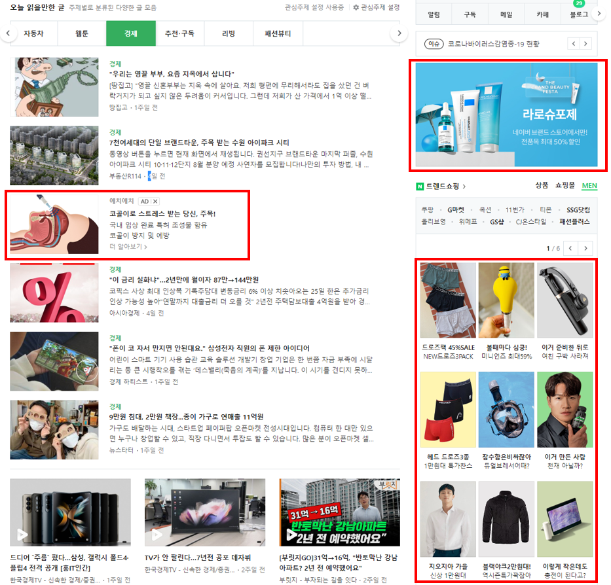Go to next shopping page arrow

pyautogui.click(x=585, y=248)
